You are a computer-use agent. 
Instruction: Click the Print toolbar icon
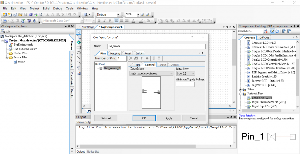pos(35,15)
